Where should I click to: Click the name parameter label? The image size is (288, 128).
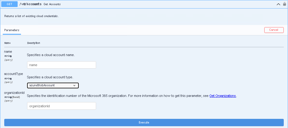click(x=8, y=52)
